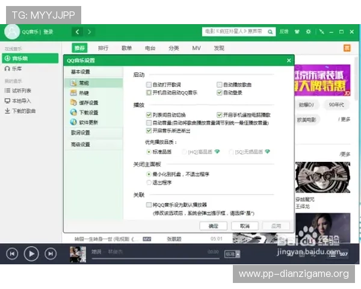The image size is (361, 289).
Task: Uncheck 自动登录 checkbox
Action: 220,93
